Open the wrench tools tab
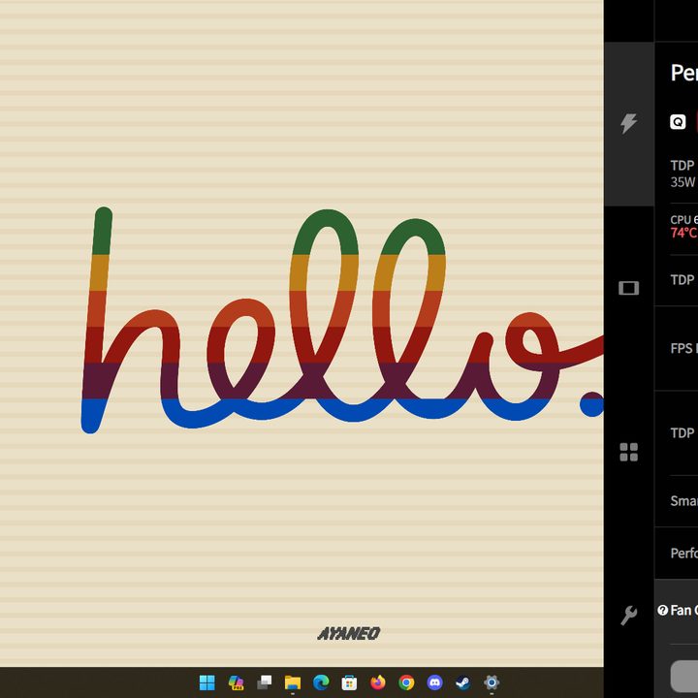Screen dimensions: 698x698 (628, 616)
